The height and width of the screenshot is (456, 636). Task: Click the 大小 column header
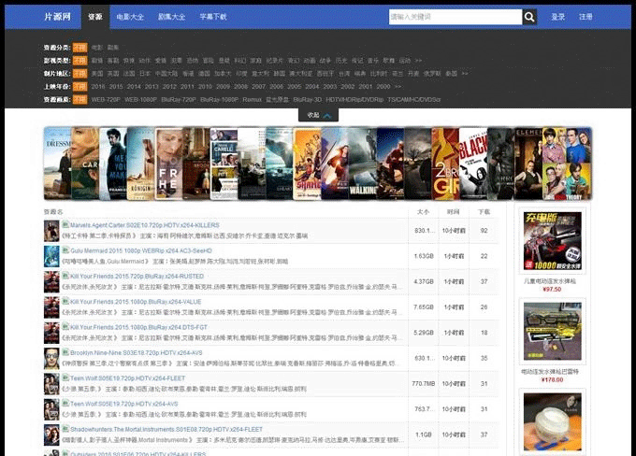tap(423, 211)
